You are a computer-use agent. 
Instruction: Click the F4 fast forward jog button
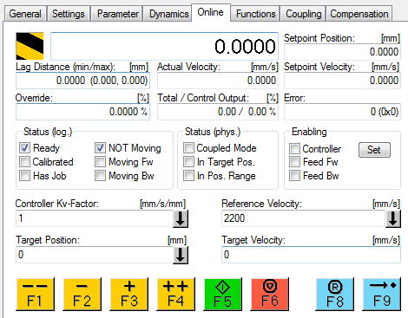tap(176, 295)
